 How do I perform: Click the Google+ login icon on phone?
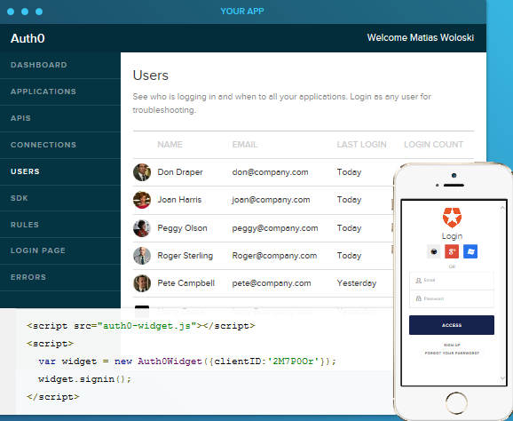(452, 251)
